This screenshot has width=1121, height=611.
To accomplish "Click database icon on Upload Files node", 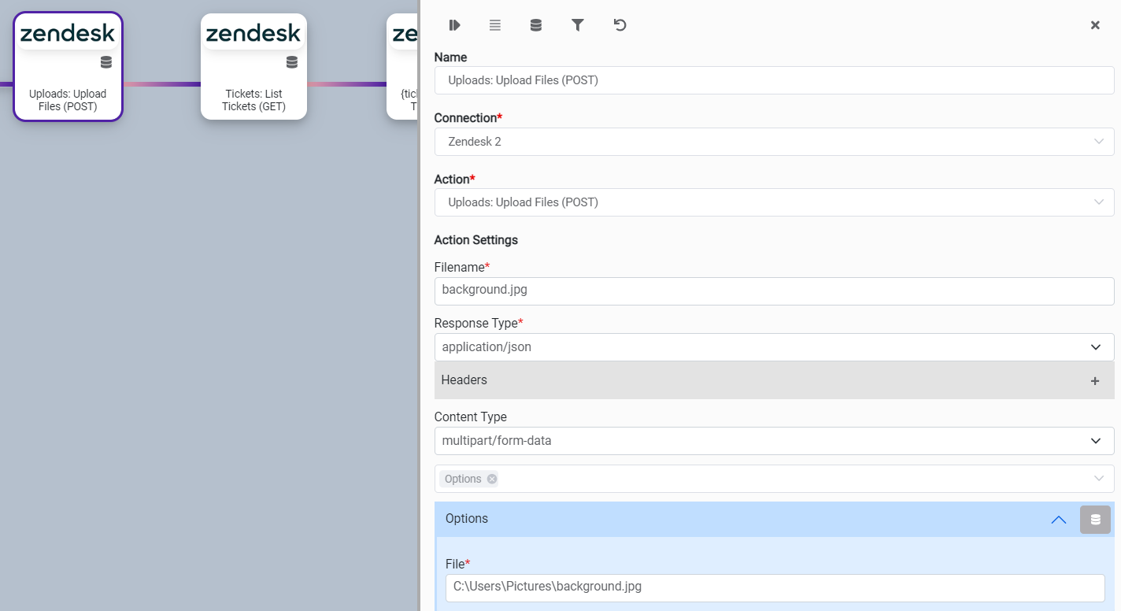I will 106,62.
